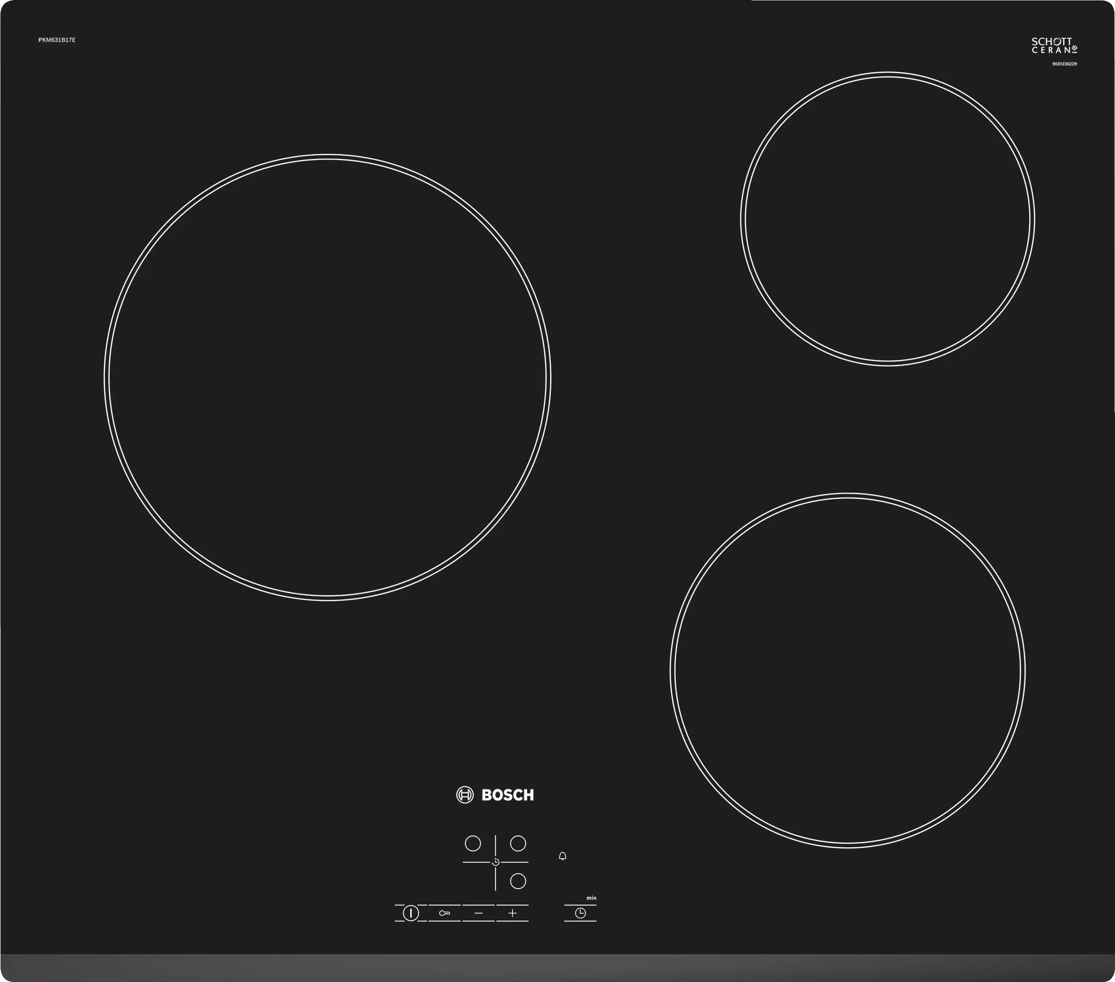Touch the small central countdown timer symbol
The height and width of the screenshot is (982, 1115).
coord(495,862)
